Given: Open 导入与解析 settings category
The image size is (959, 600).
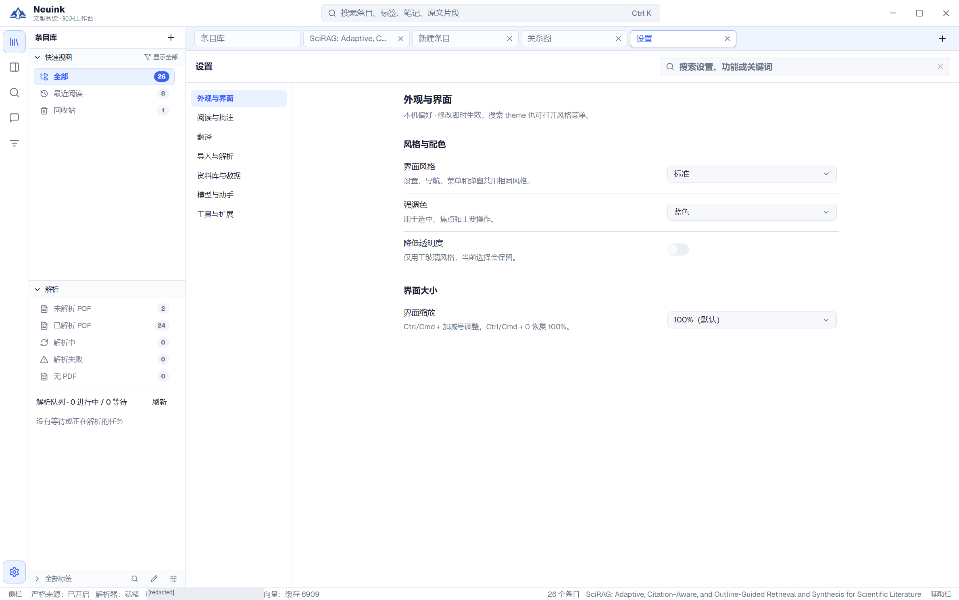Looking at the screenshot, I should 239,156.
